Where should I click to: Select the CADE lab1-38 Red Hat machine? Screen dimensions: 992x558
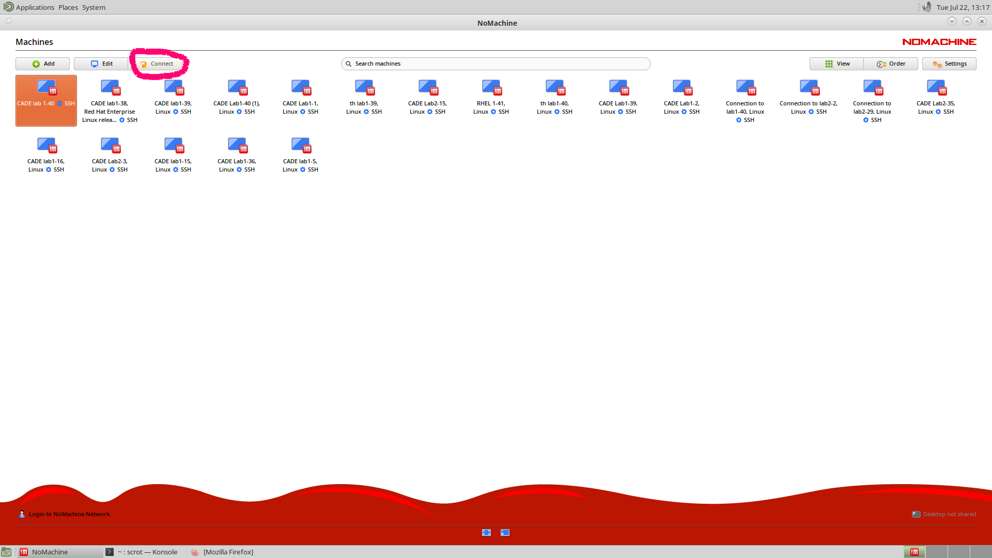(110, 101)
